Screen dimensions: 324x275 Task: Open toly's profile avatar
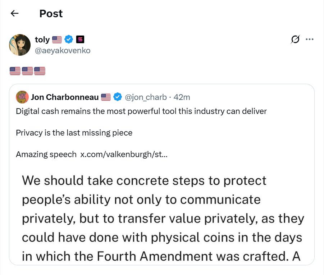point(20,45)
